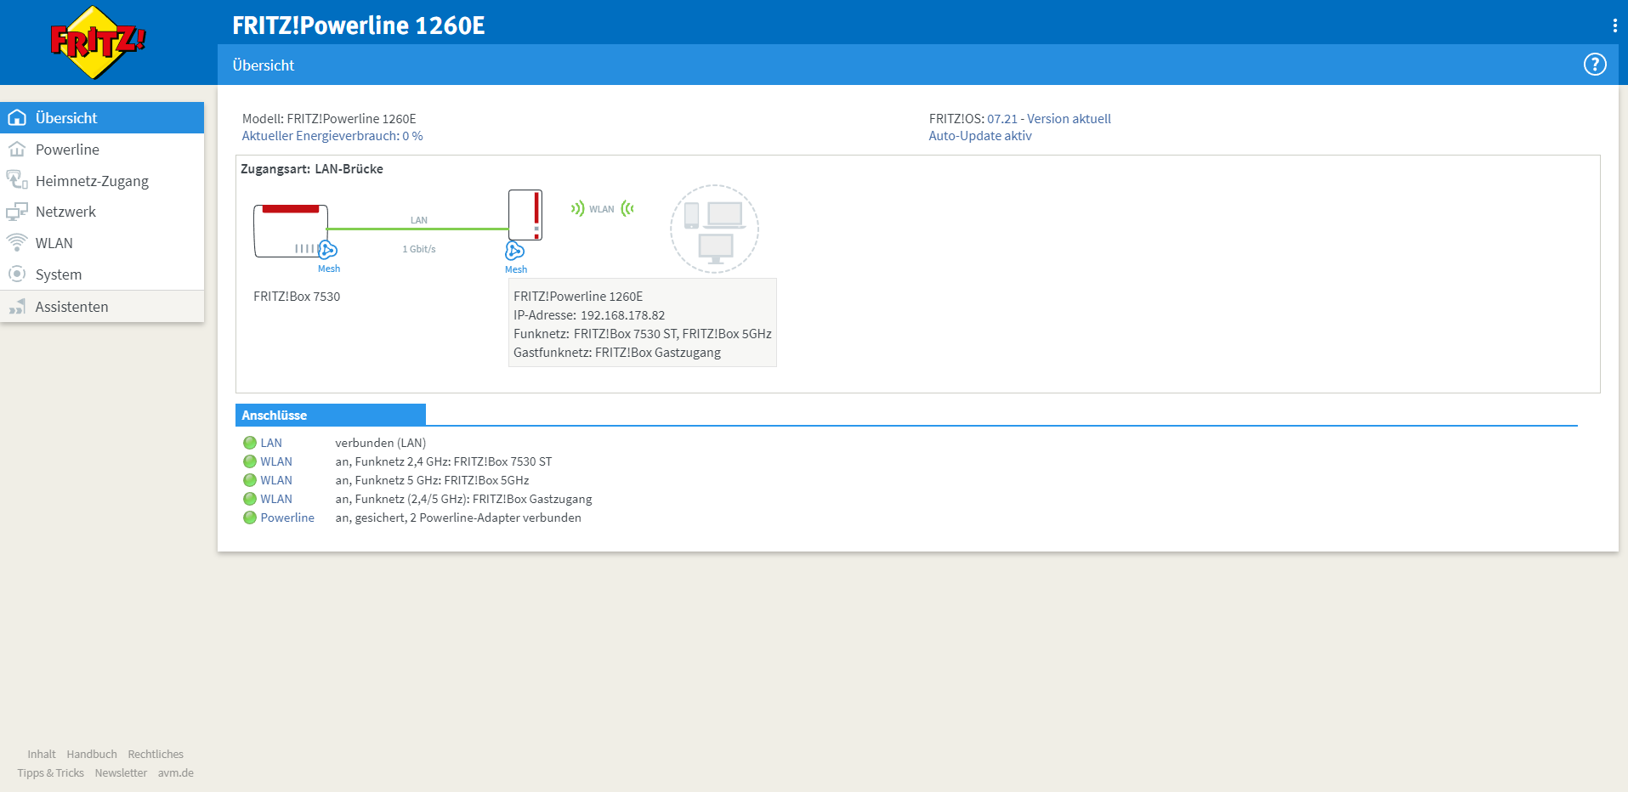
Task: Click green status dot next to LAN
Action: point(250,443)
